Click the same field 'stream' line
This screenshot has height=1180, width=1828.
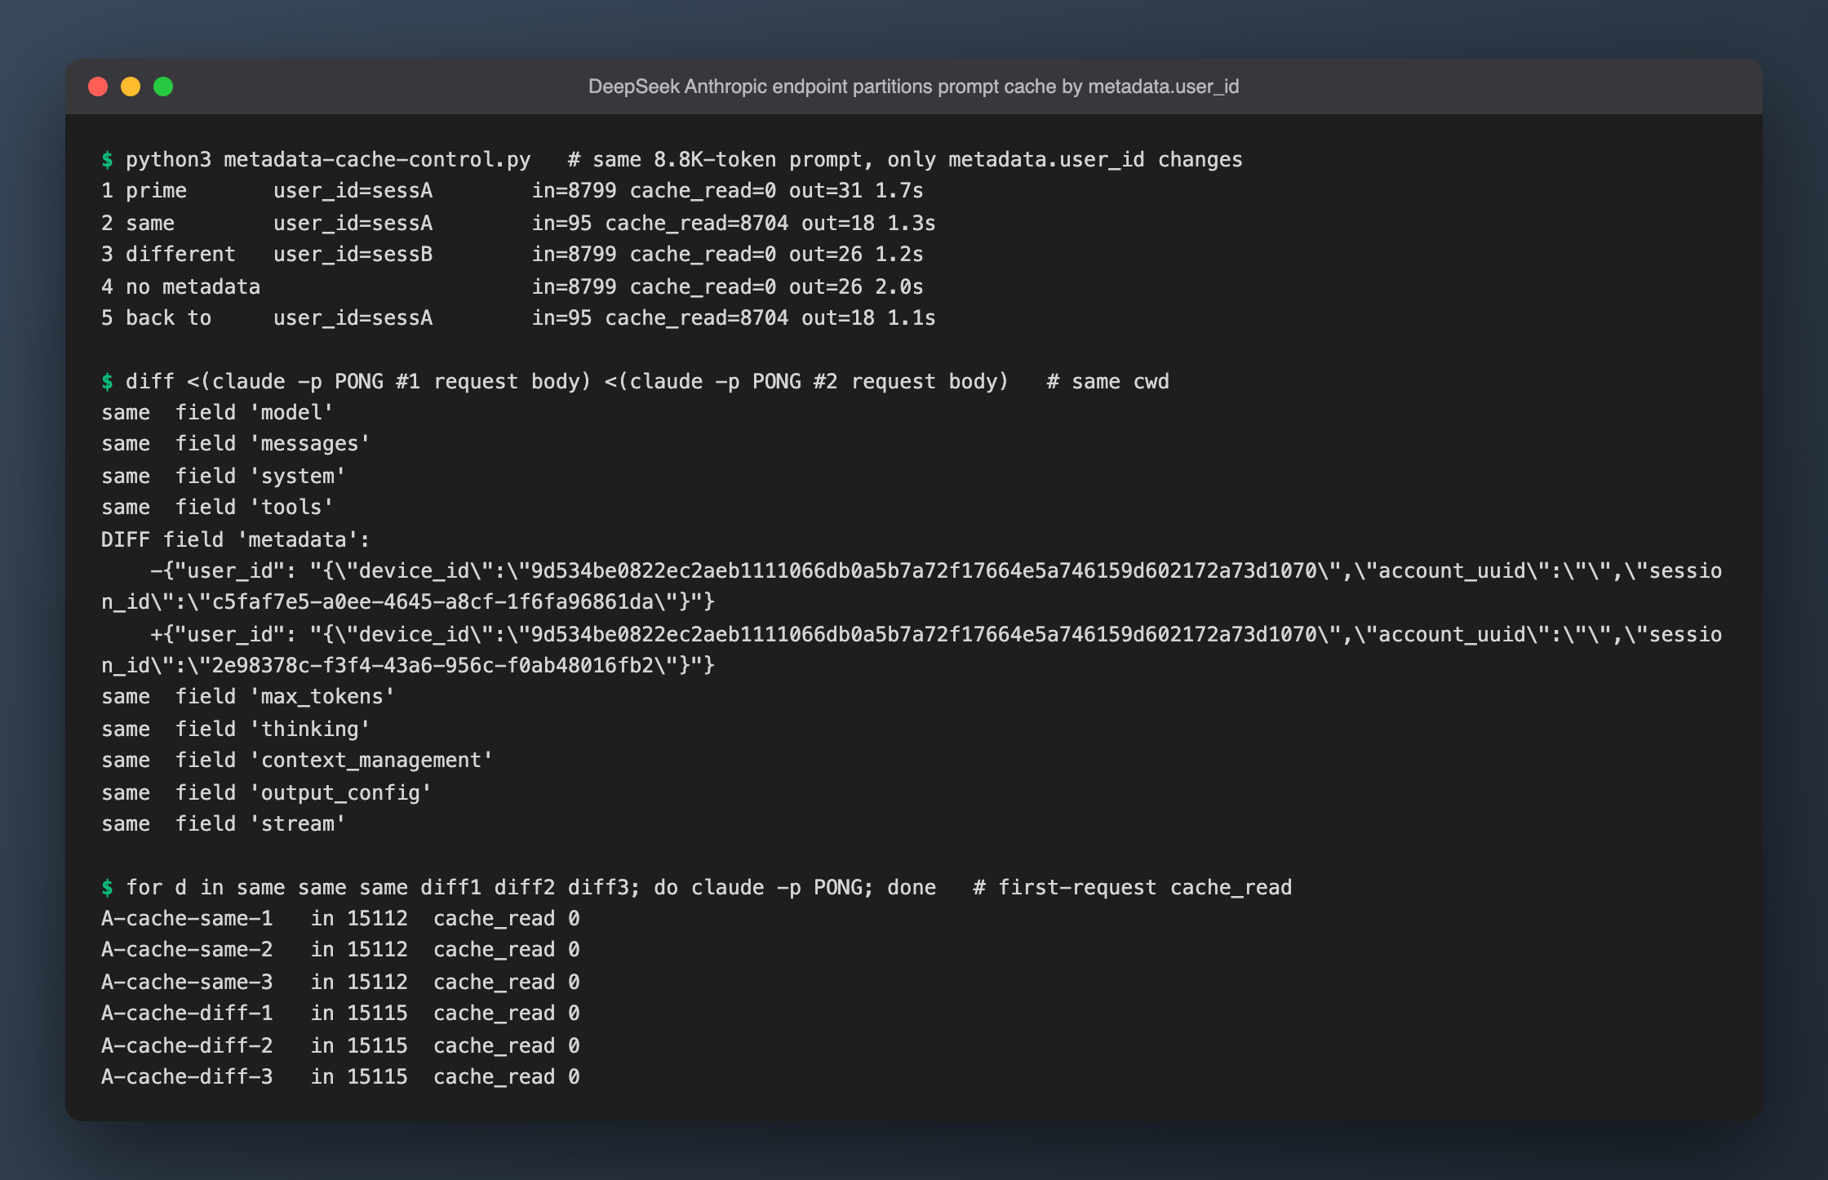click(224, 824)
